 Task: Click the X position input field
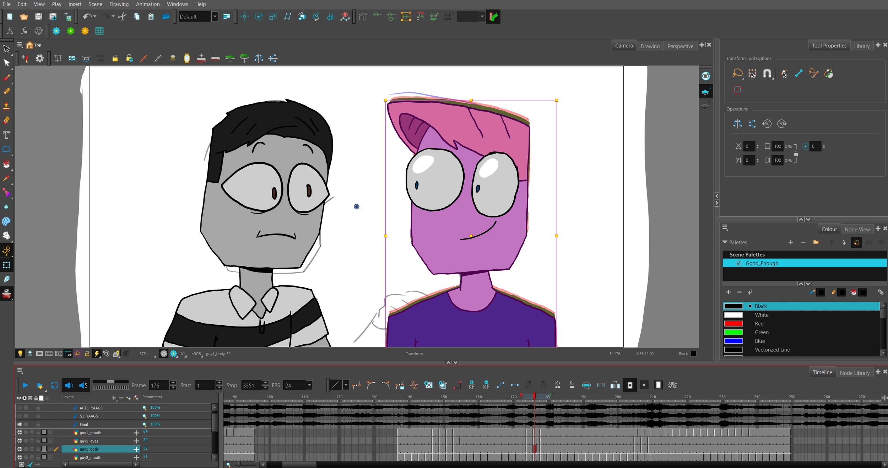click(749, 146)
